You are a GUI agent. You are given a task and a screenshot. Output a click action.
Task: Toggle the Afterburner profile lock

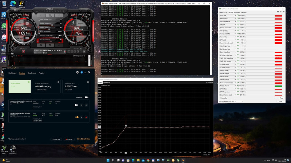[81, 49]
